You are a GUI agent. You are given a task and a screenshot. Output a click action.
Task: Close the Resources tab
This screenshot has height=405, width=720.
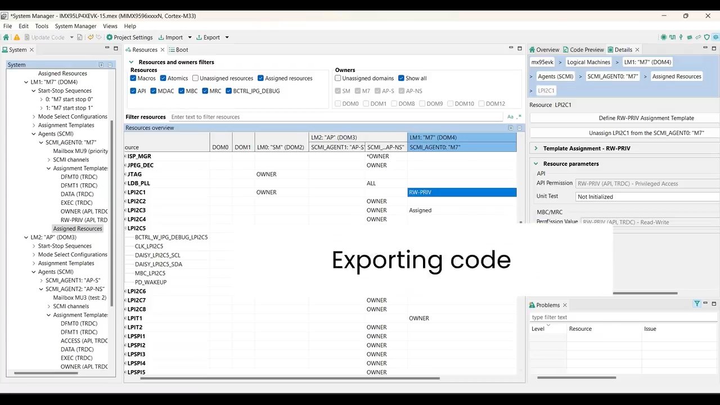click(163, 49)
